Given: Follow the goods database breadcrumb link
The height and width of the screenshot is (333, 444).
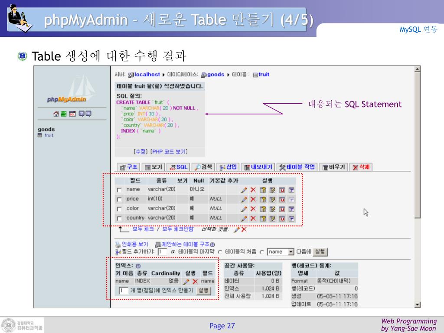Looking at the screenshot, I should 216,75.
